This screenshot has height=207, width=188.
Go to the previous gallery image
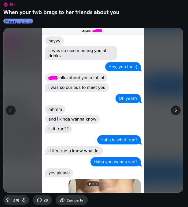point(11,110)
